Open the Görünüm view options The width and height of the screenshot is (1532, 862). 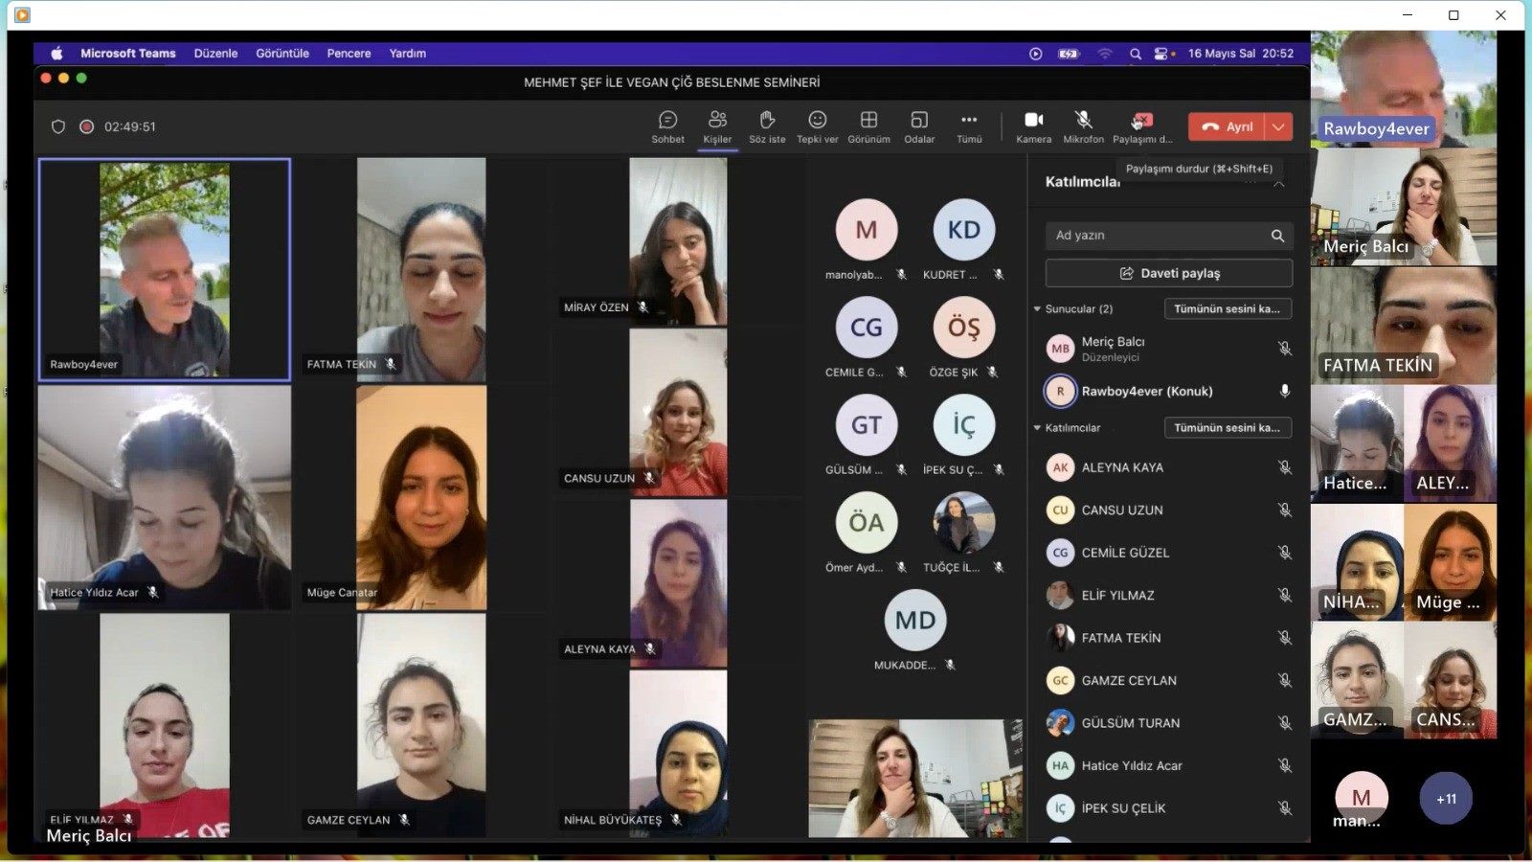point(868,126)
